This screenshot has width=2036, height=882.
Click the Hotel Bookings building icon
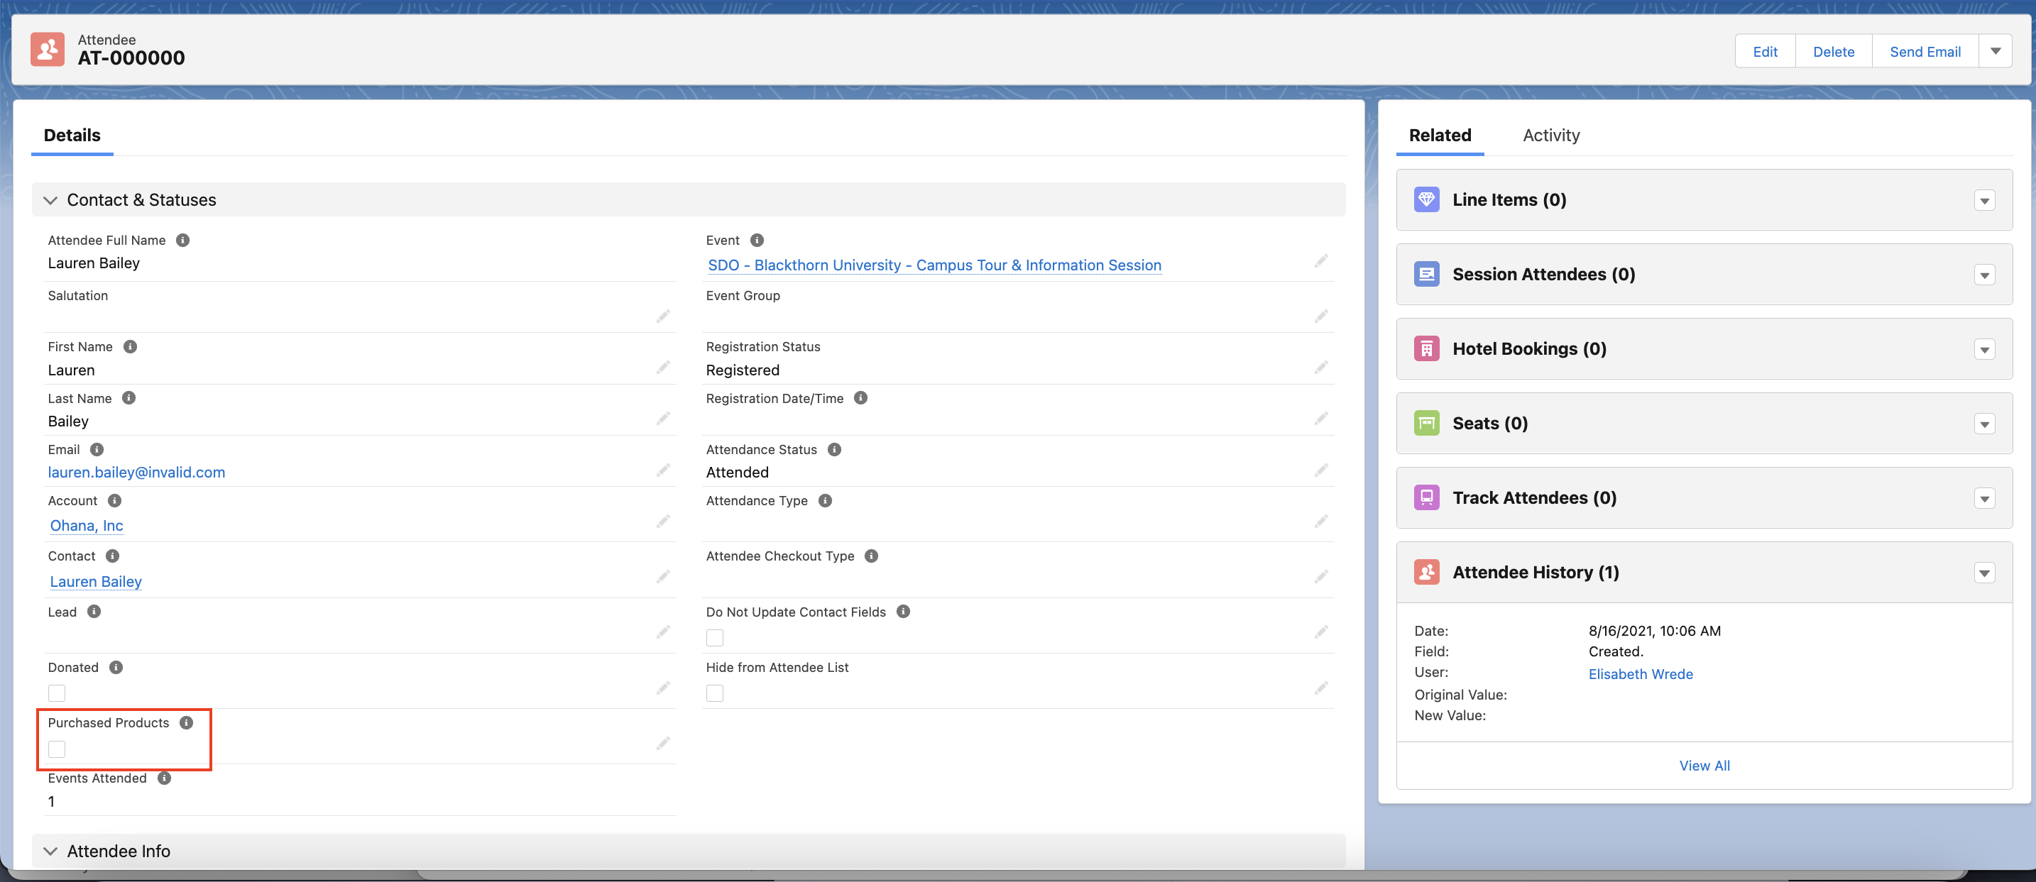[1425, 348]
